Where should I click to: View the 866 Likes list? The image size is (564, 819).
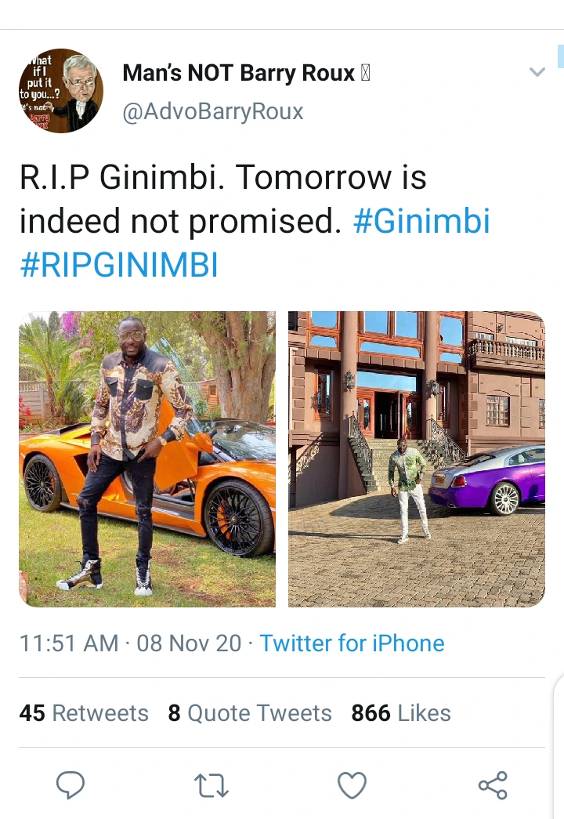pos(400,713)
